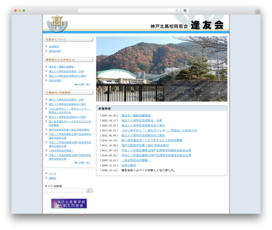Image resolution: width=272 pixels, height=230 pixels.
Task: Open the リンク link in sidebar
Action: point(53,173)
